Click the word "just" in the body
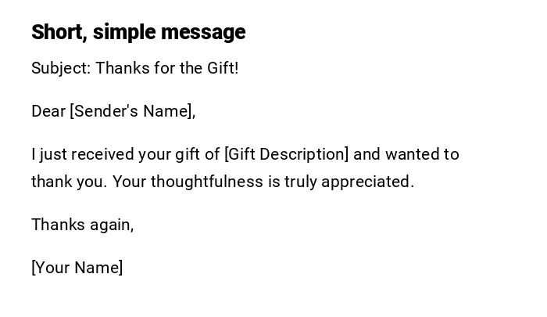Image resolution: width=547 pixels, height=317 pixels. point(51,154)
